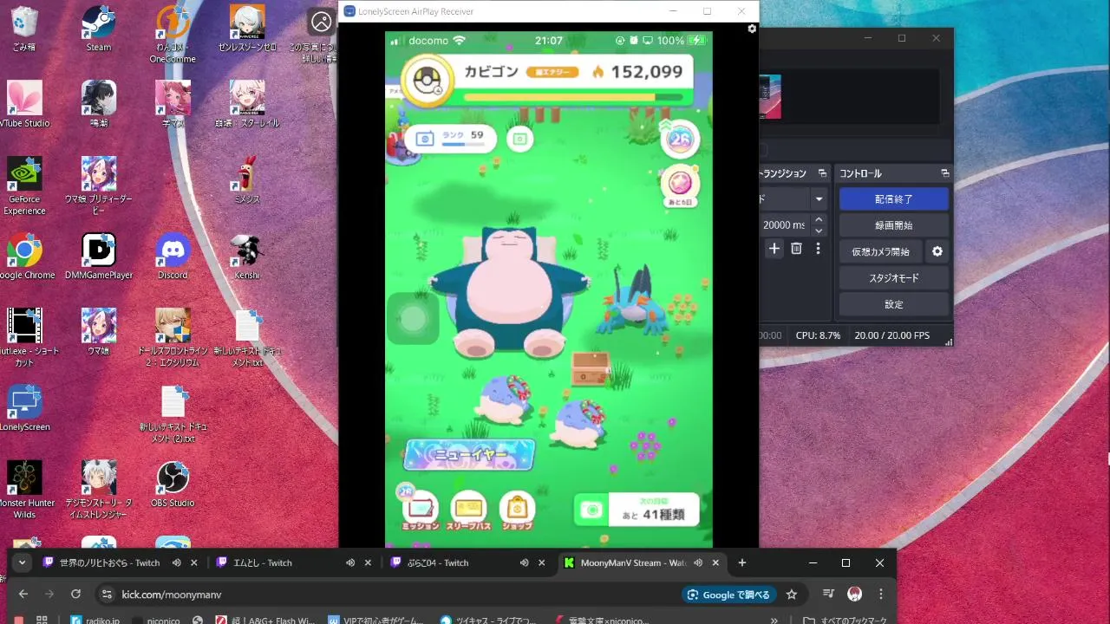Tap the あと41種類 goal panel
Screen dimensions: 1110x624
(637, 510)
